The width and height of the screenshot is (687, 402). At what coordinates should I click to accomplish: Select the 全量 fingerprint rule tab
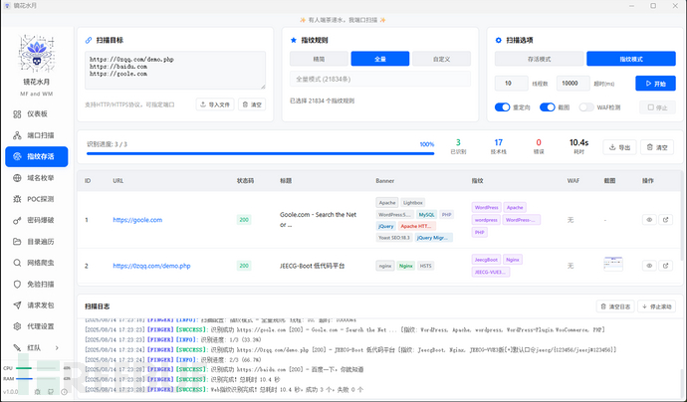tap(380, 59)
